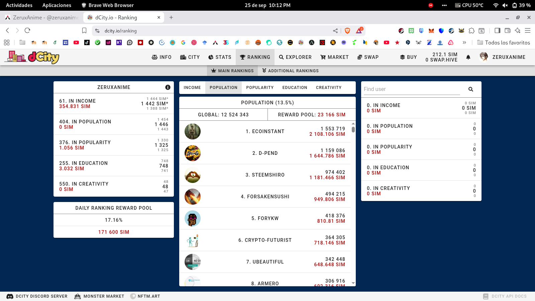This screenshot has width=535, height=301.
Task: Open the Aplicaciones menu
Action: (57, 5)
